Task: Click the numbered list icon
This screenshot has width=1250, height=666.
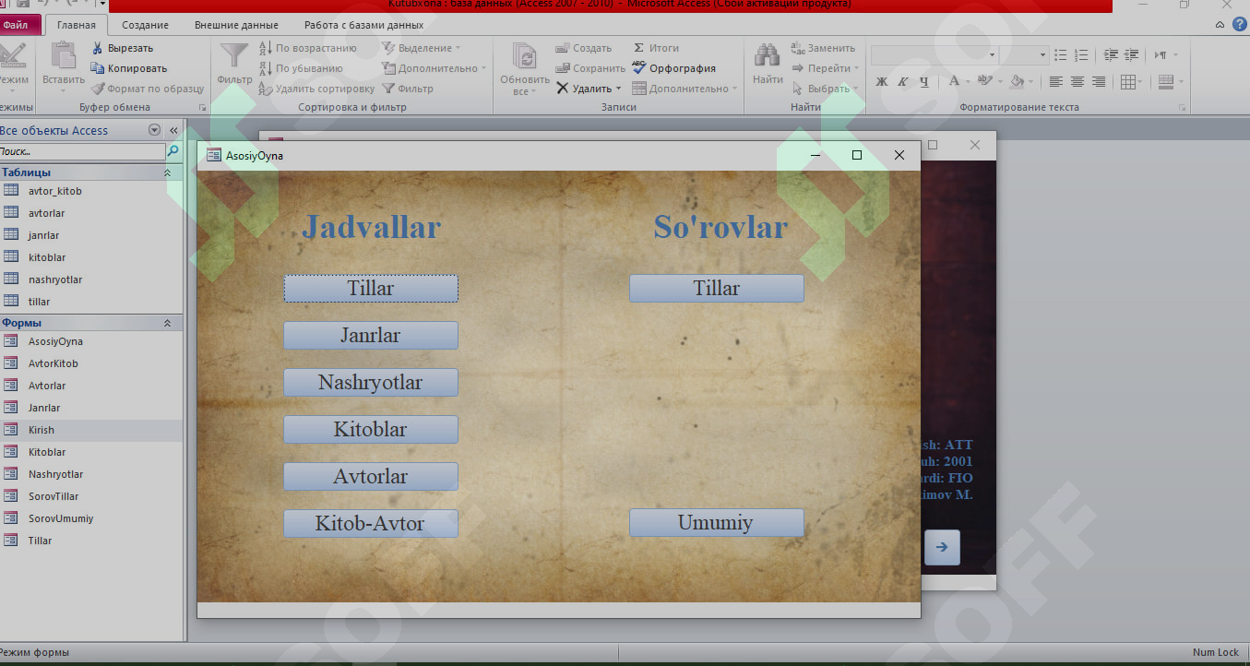Action: (x=1081, y=55)
